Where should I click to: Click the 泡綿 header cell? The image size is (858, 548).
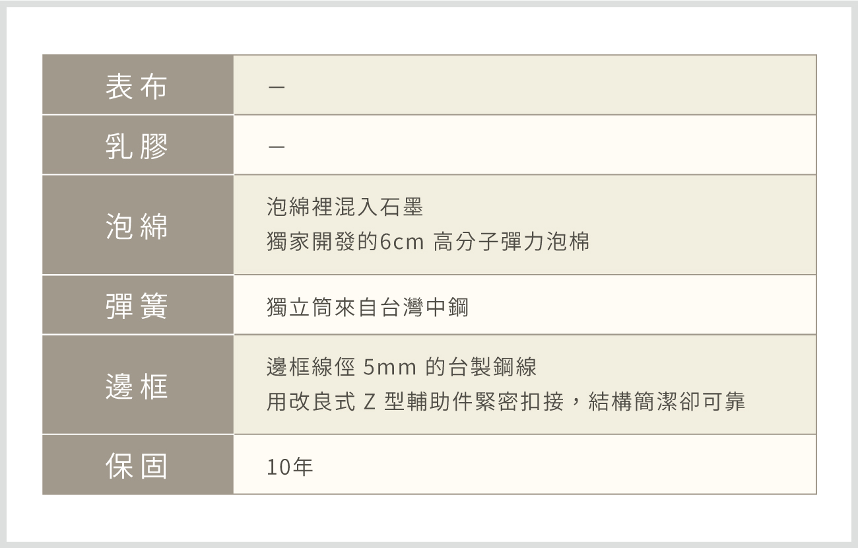138,225
